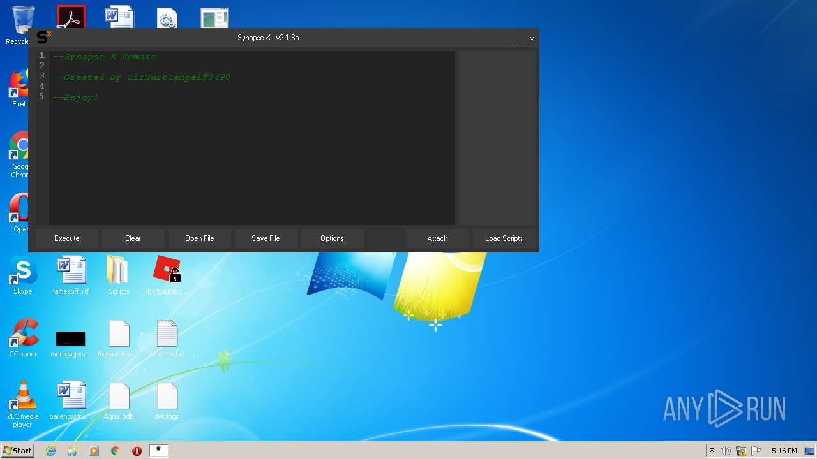This screenshot has width=817, height=459.
Task: Select the Aqua.exe.config file icon
Action: click(x=119, y=339)
